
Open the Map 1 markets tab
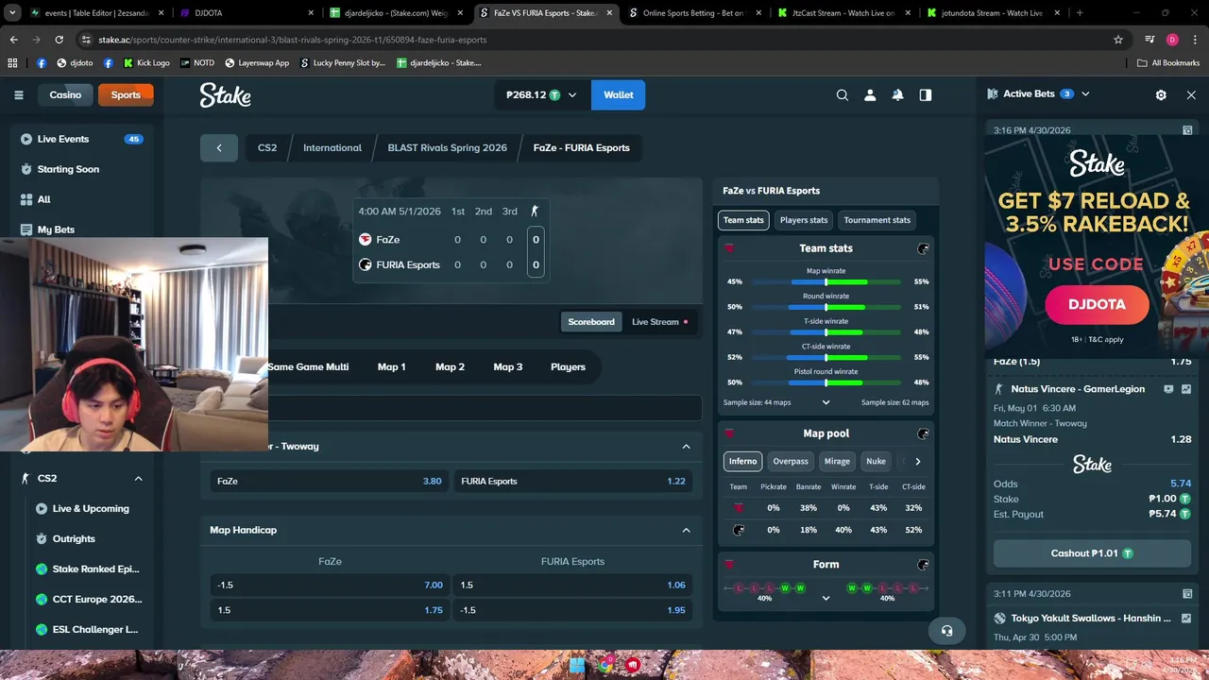(x=392, y=366)
